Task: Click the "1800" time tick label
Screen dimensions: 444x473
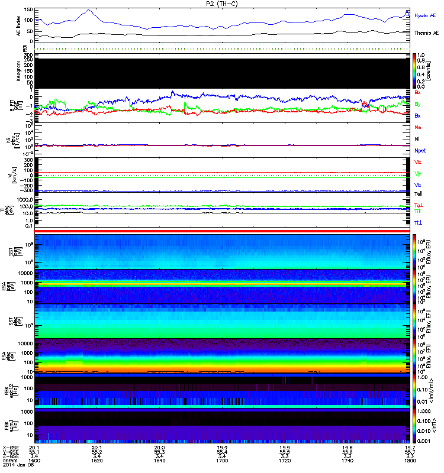Action: coord(410,461)
